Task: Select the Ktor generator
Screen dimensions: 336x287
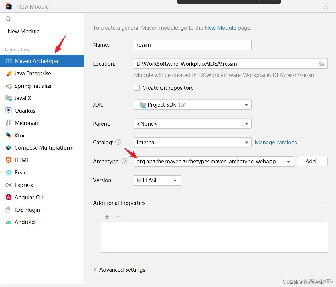Action: (42, 135)
